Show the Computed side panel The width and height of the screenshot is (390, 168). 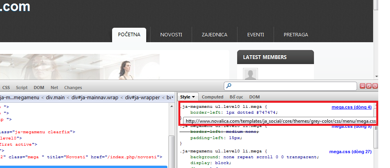[x=212, y=97]
